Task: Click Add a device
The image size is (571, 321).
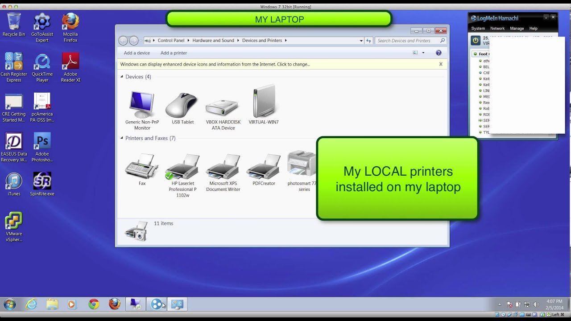Action: 137,53
